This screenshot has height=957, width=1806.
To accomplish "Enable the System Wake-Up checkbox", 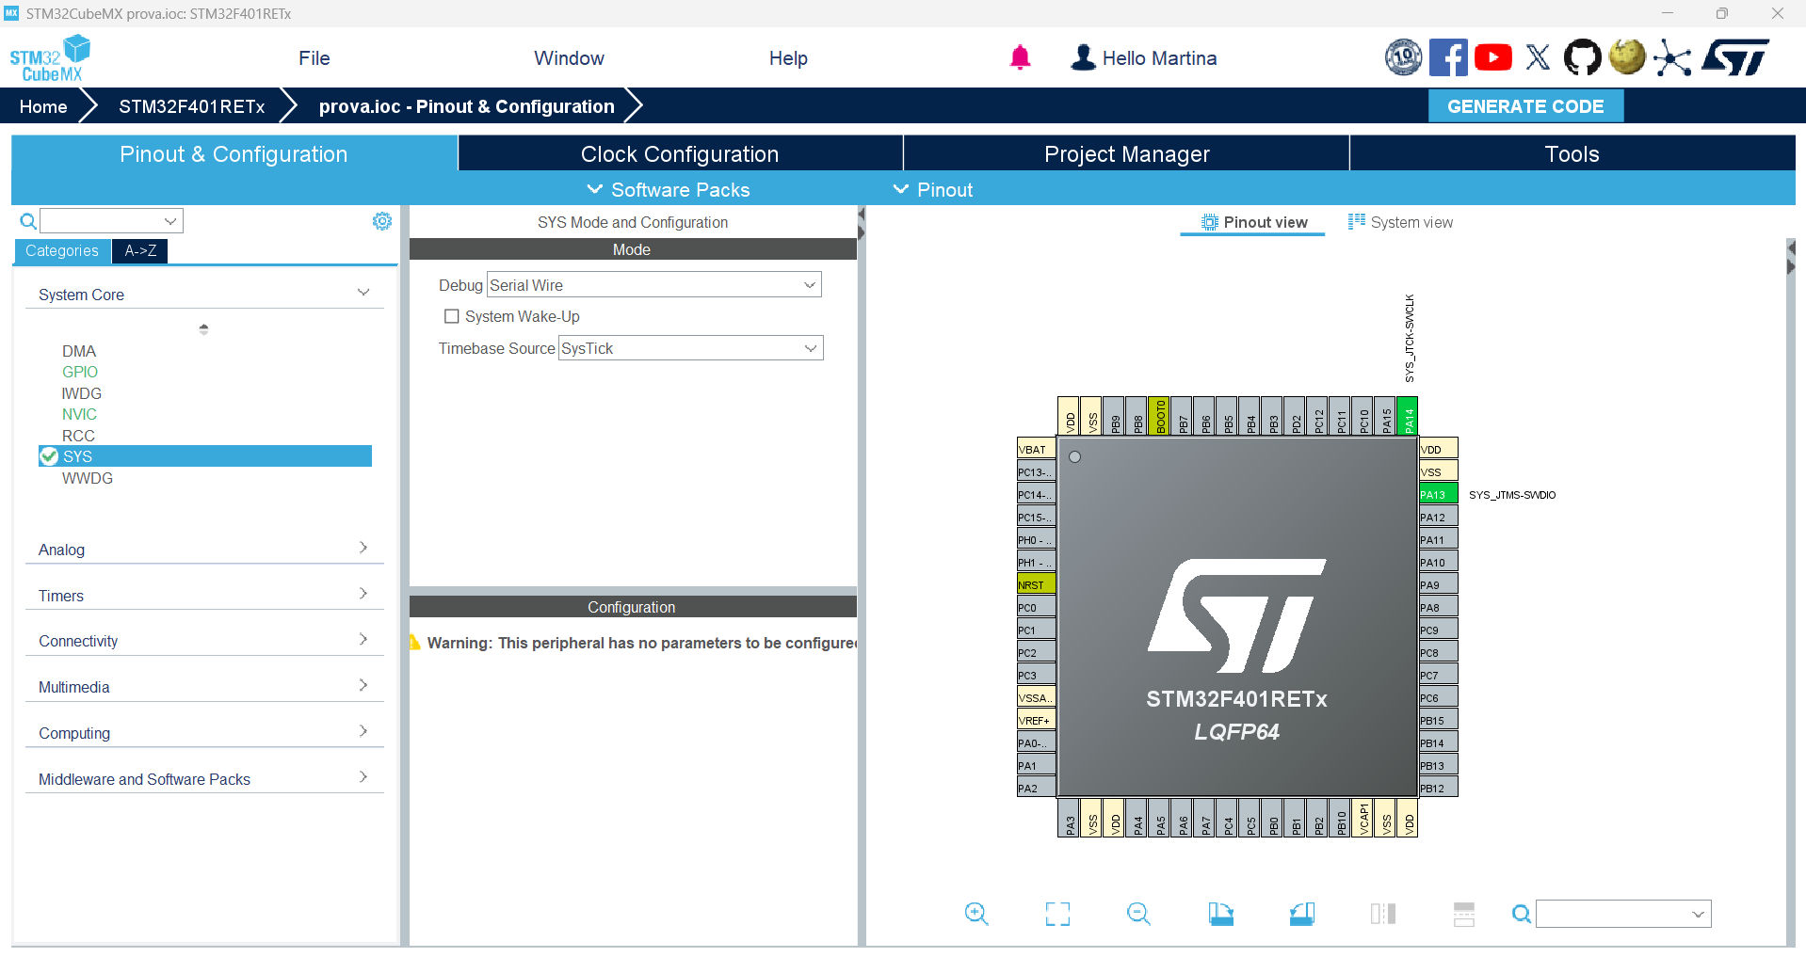I will click(451, 316).
